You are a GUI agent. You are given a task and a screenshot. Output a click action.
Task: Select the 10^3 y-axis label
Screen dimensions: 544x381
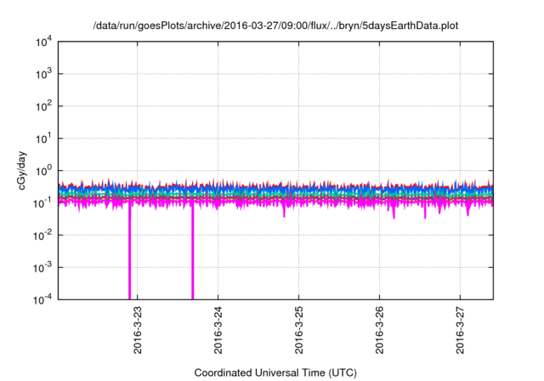[44, 74]
